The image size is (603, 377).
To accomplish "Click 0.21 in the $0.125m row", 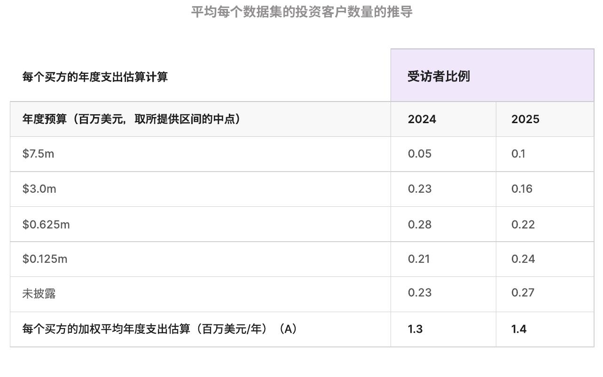I will [x=419, y=259].
